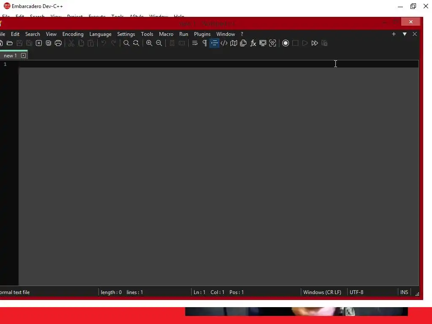
Task: Minimize the Embarcadero Dev-C++ window
Action: 400,6
